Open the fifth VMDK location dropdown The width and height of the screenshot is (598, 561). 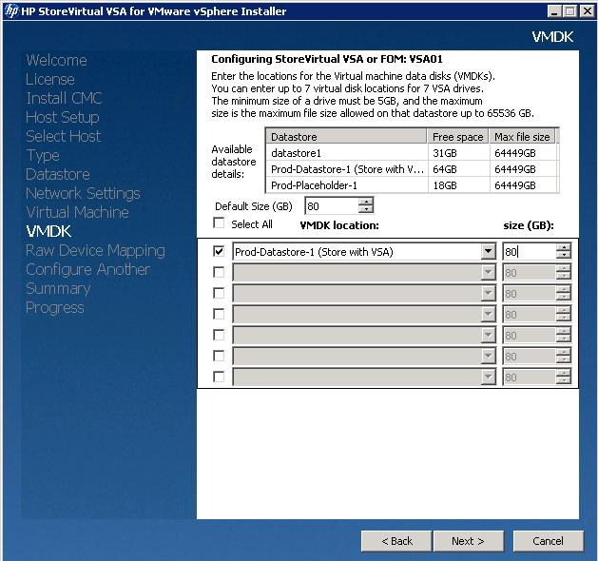pos(488,336)
